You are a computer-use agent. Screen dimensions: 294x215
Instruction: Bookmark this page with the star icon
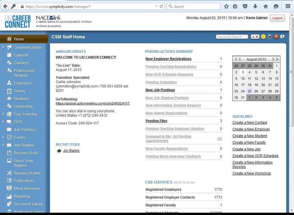click(x=226, y=6)
